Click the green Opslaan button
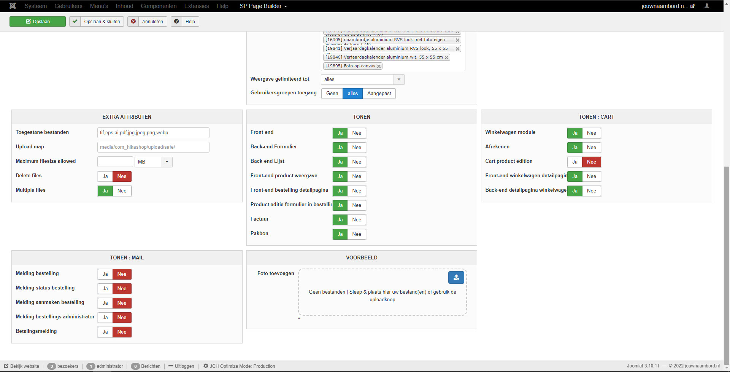 [x=38, y=22]
